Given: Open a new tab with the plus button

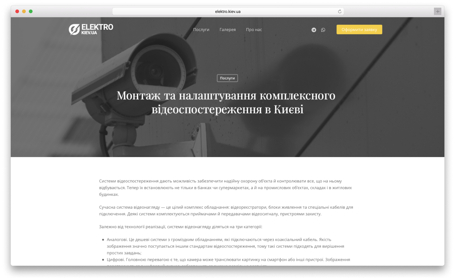Looking at the screenshot, I should 437,12.
